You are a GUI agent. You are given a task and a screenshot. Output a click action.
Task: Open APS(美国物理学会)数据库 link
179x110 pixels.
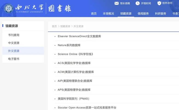coord(74,90)
